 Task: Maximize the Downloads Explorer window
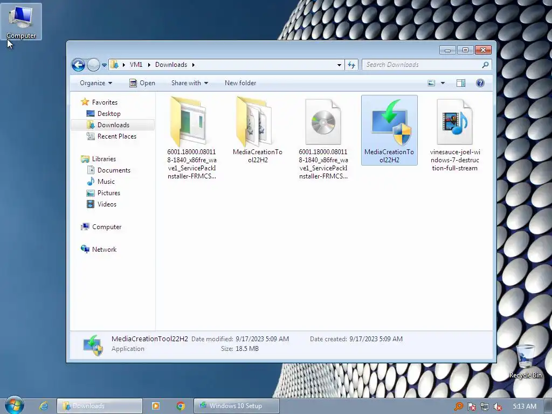465,50
